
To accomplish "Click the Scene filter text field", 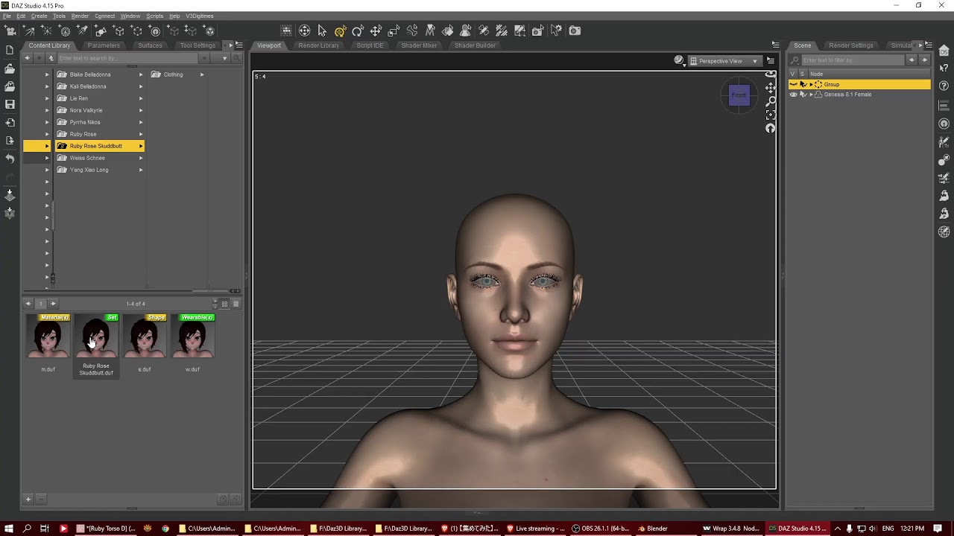I will pos(853,60).
